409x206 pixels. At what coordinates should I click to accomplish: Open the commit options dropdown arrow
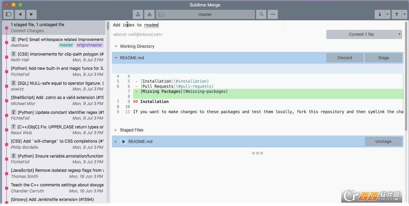click(x=400, y=34)
